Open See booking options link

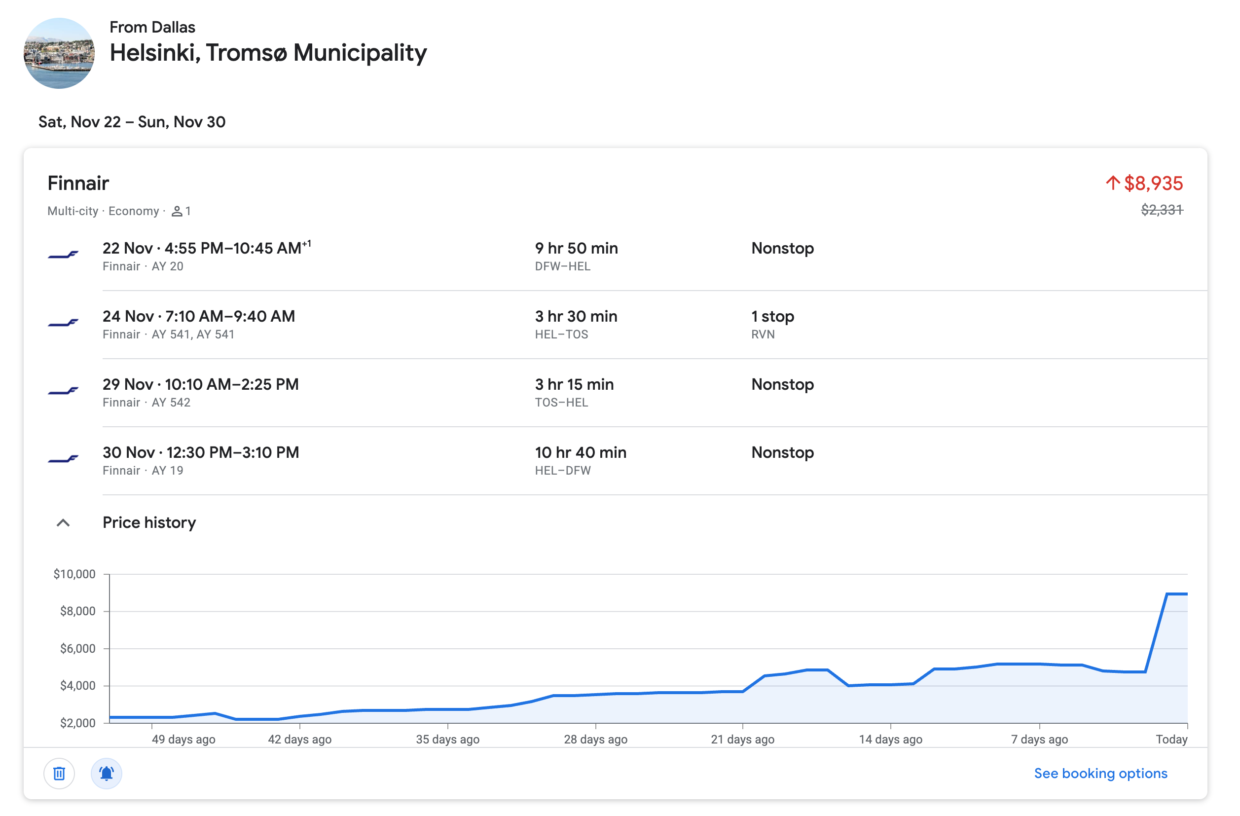click(x=1100, y=773)
